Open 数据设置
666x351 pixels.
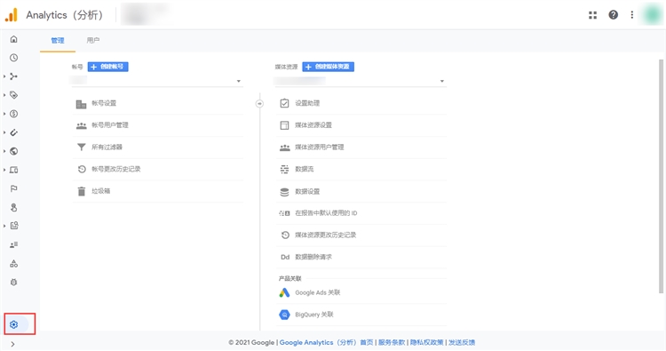pos(361,192)
